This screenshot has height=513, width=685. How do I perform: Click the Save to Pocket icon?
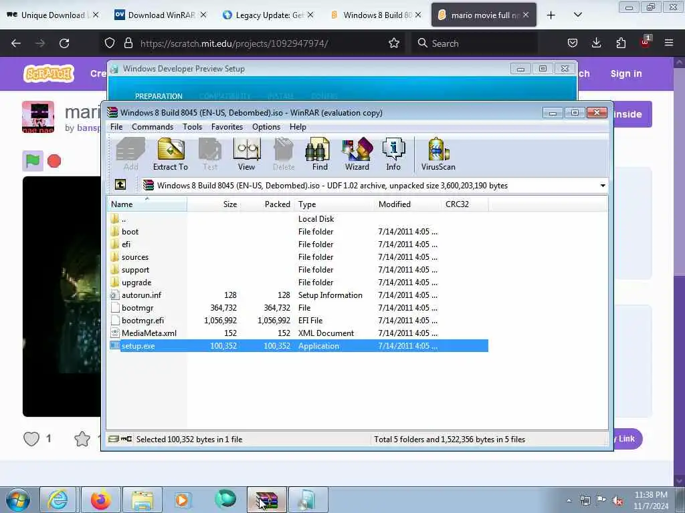pyautogui.click(x=573, y=43)
